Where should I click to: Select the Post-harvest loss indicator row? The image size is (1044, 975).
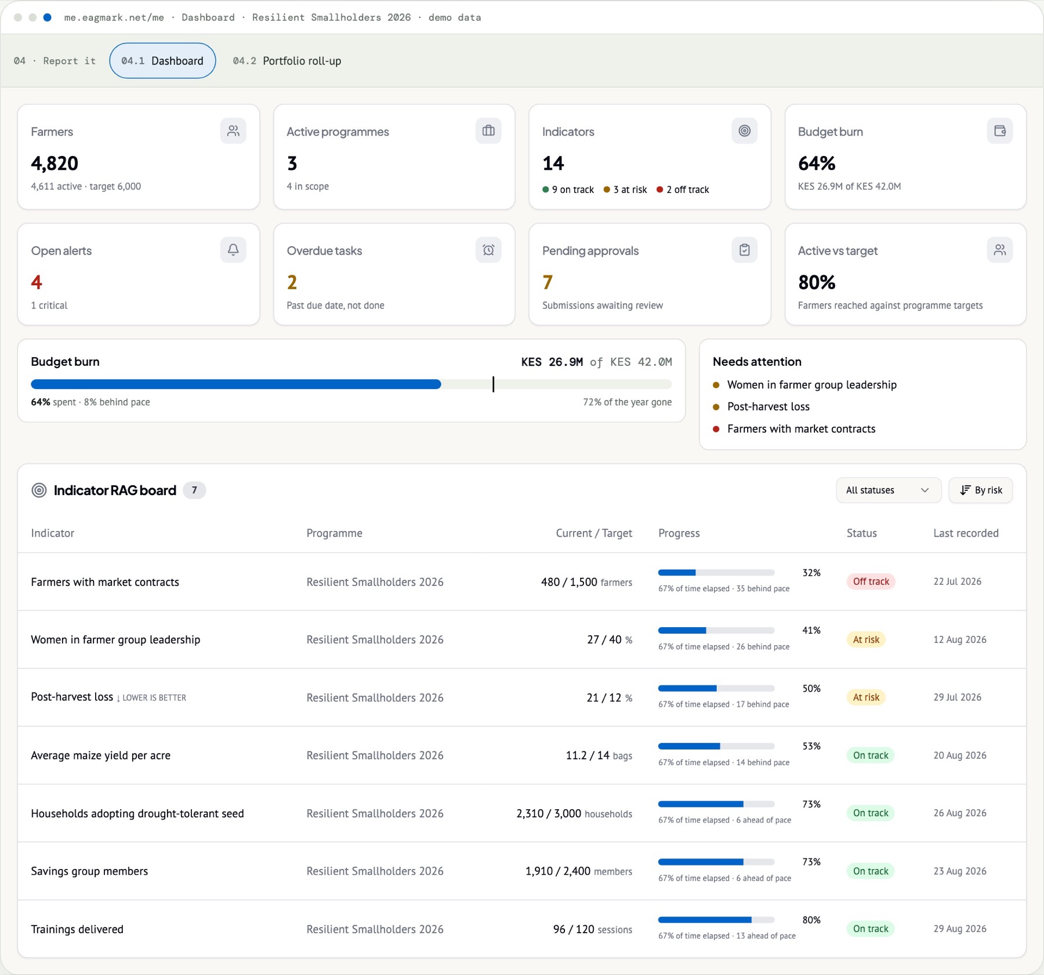pyautogui.click(x=522, y=697)
